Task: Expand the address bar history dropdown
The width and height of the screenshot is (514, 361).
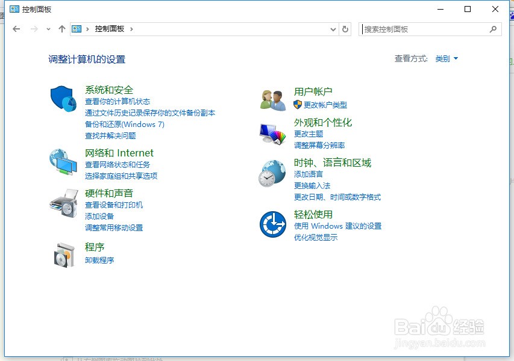Action: tap(333, 29)
